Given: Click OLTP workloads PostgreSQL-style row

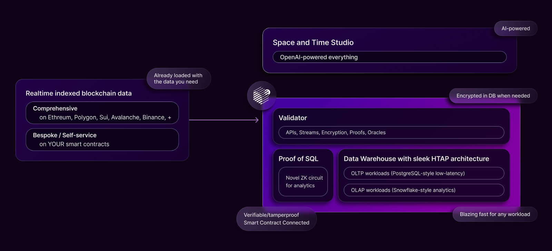Looking at the screenshot, I should tap(424, 173).
